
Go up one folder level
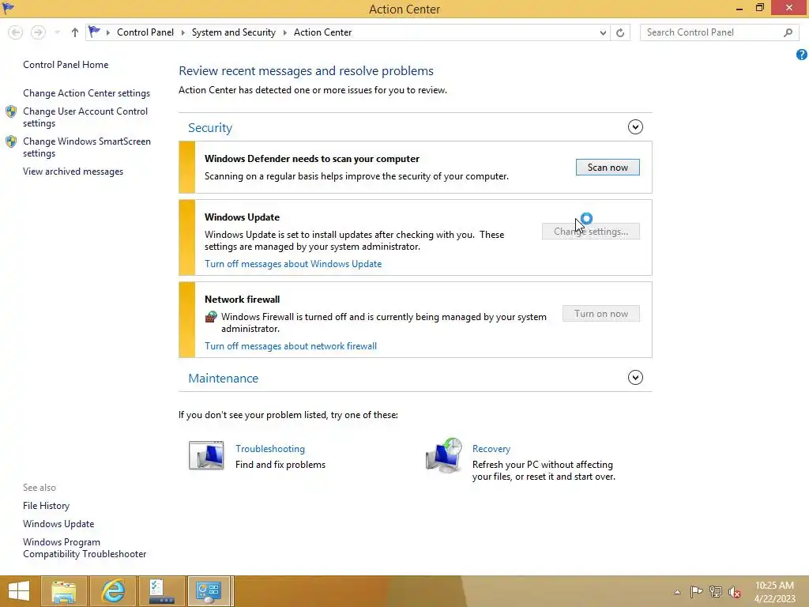pos(75,32)
